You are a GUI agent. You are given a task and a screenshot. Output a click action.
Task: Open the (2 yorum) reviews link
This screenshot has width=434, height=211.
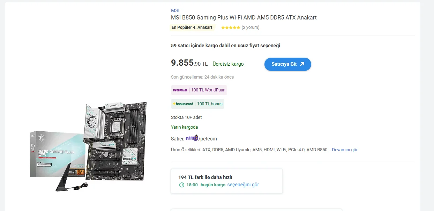tap(250, 27)
